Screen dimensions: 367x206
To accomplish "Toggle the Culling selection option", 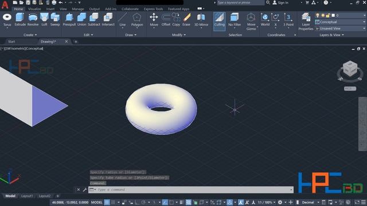I will coord(219,21).
